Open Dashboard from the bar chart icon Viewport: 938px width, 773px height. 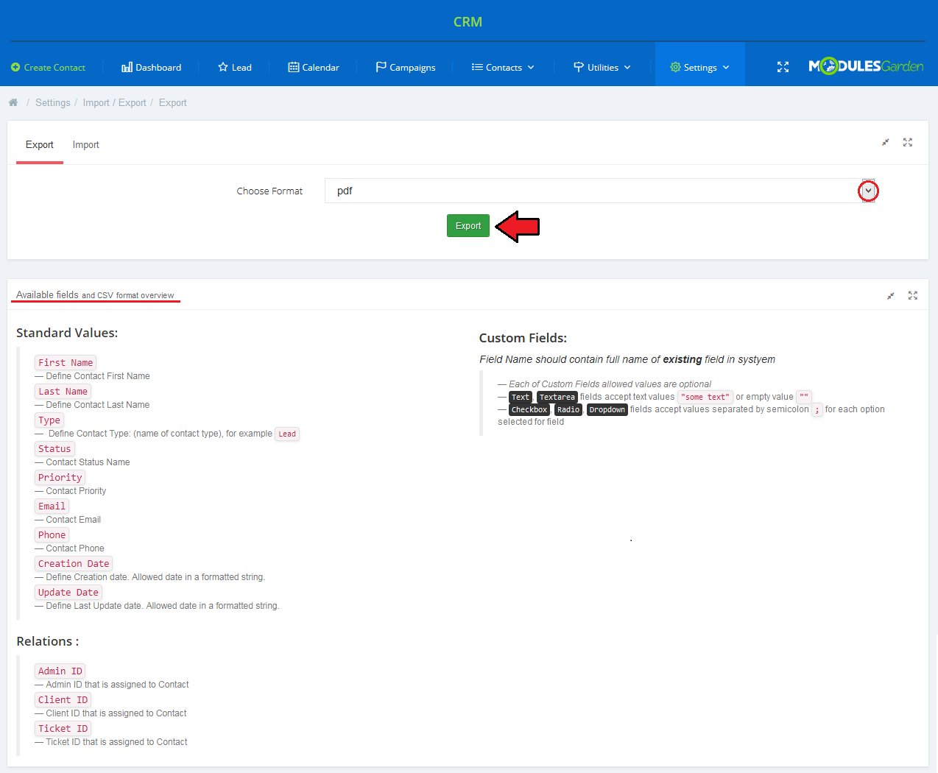tap(127, 67)
